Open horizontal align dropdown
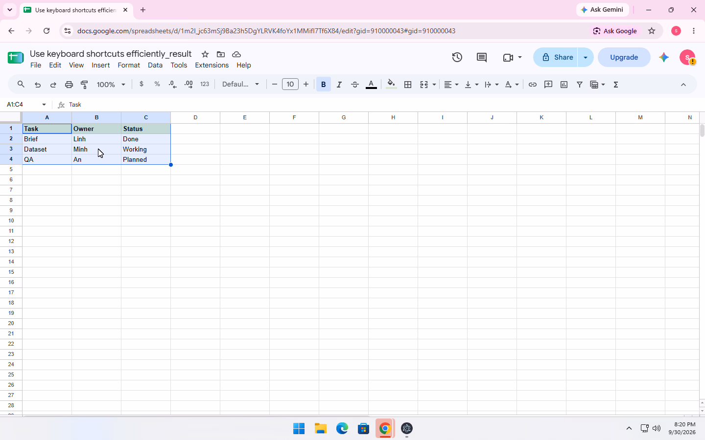This screenshot has width=705, height=440. pyautogui.click(x=451, y=85)
